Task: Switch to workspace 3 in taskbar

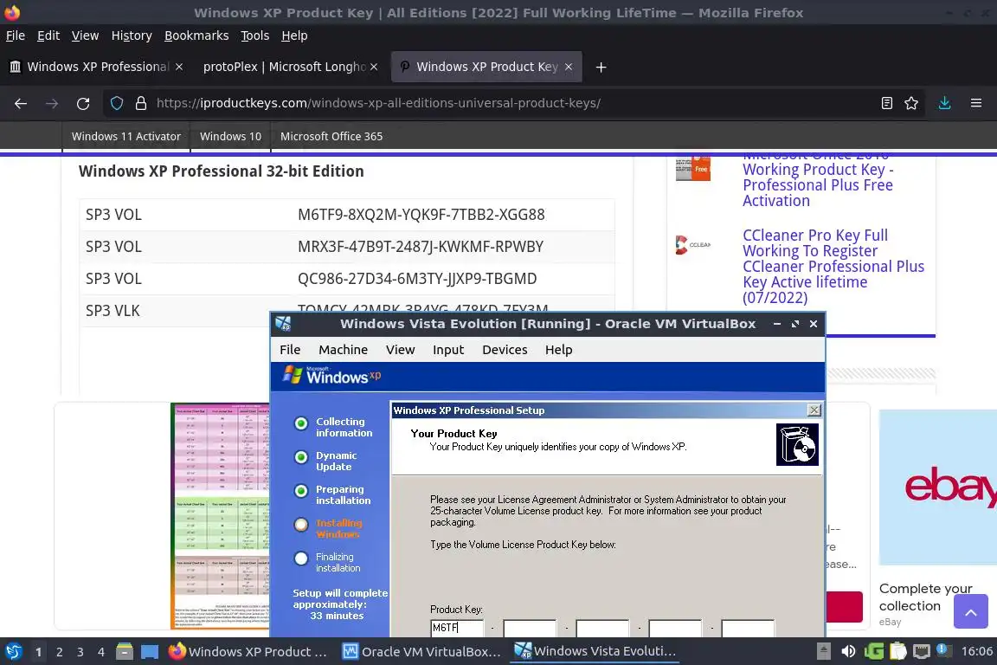Action: coord(80,652)
